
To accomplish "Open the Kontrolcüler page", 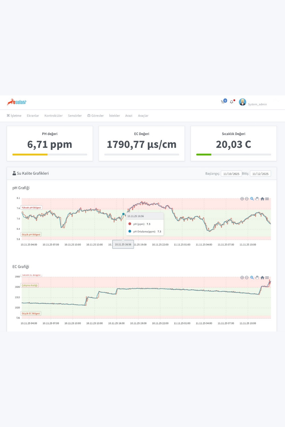I will 53,116.
